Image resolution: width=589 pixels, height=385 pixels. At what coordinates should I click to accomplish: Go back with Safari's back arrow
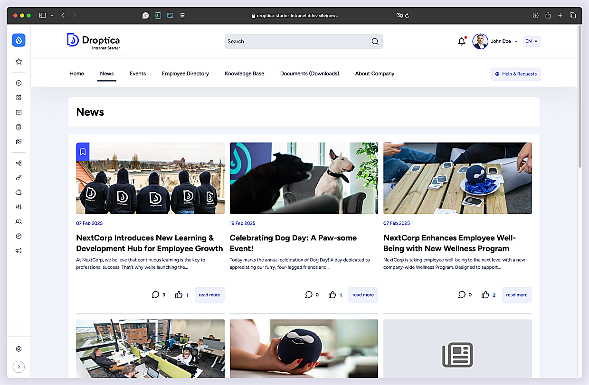click(63, 16)
